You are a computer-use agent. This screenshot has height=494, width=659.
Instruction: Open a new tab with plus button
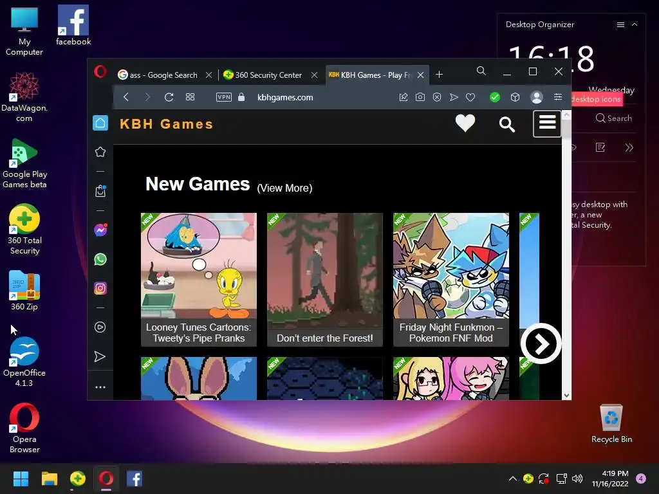439,75
